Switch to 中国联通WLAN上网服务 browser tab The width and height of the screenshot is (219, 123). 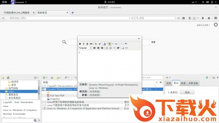pos(17,13)
